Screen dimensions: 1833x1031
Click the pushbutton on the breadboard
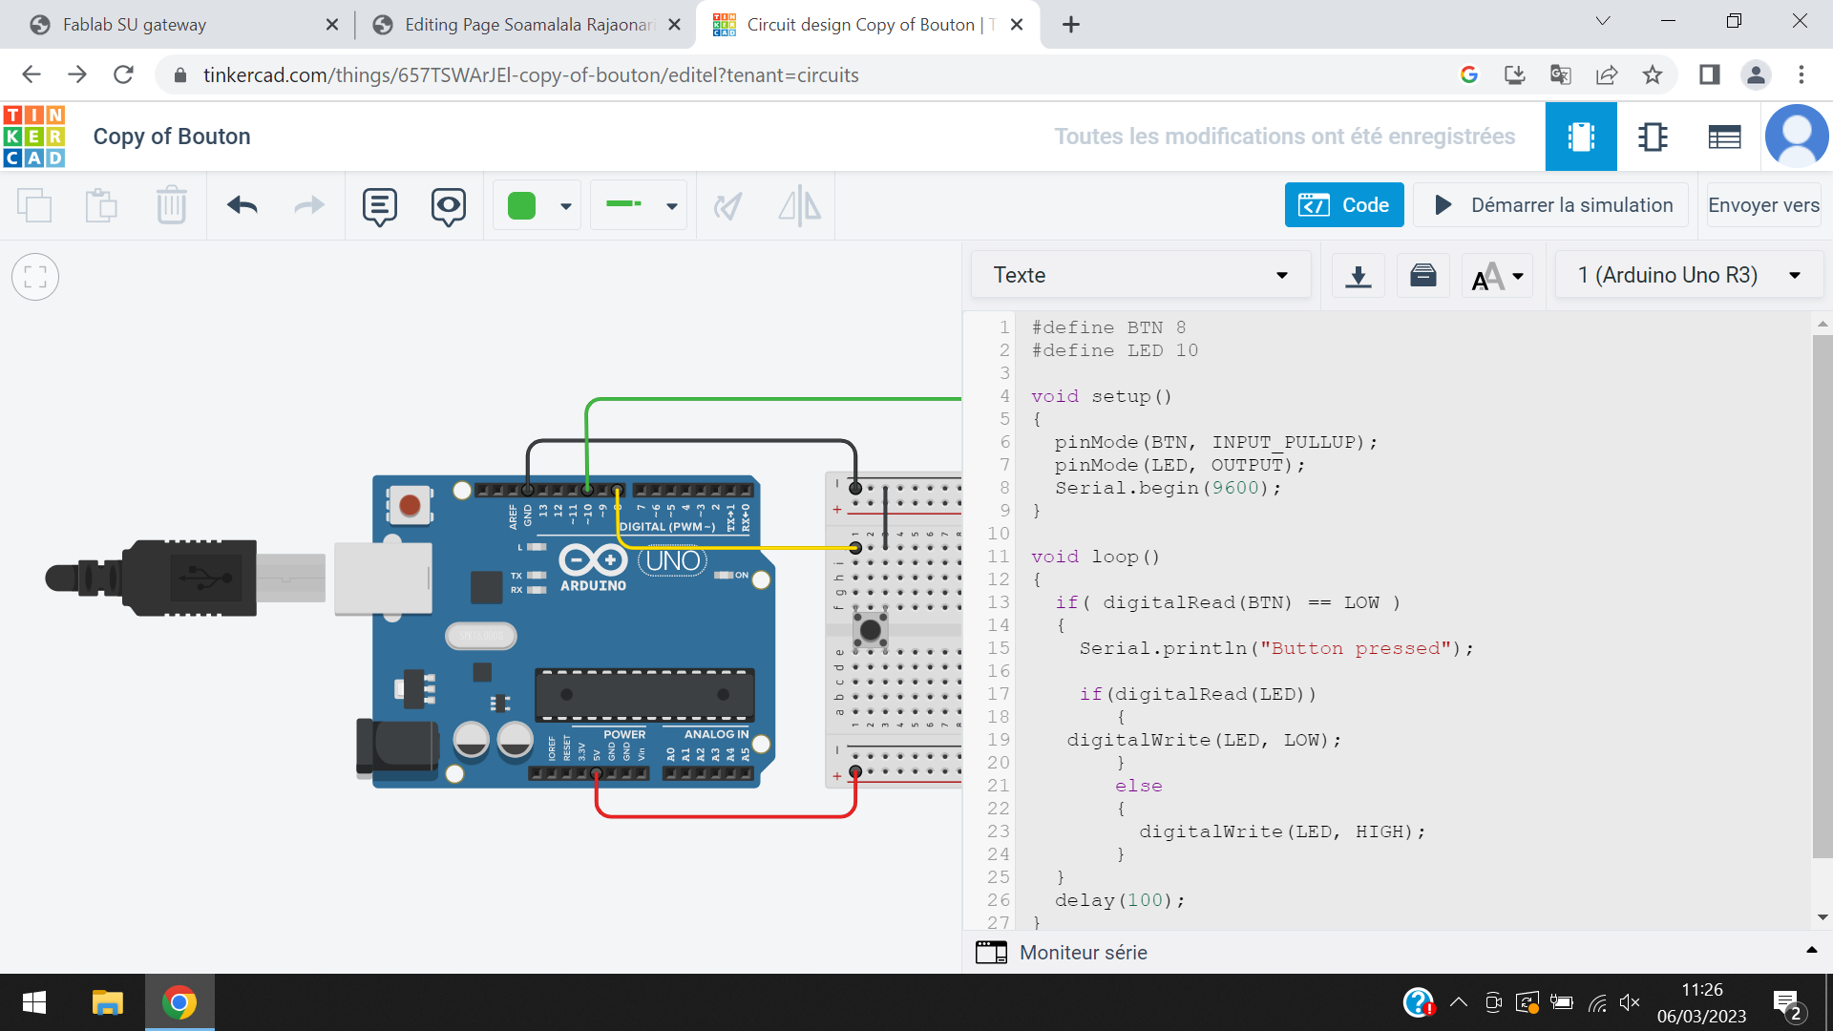click(871, 630)
